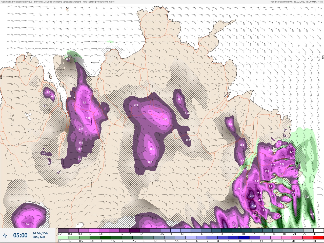The width and height of the screenshot is (324, 243).
Task: Click the red swatch ending the lower legend
Action: pyautogui.click(x=318, y=238)
